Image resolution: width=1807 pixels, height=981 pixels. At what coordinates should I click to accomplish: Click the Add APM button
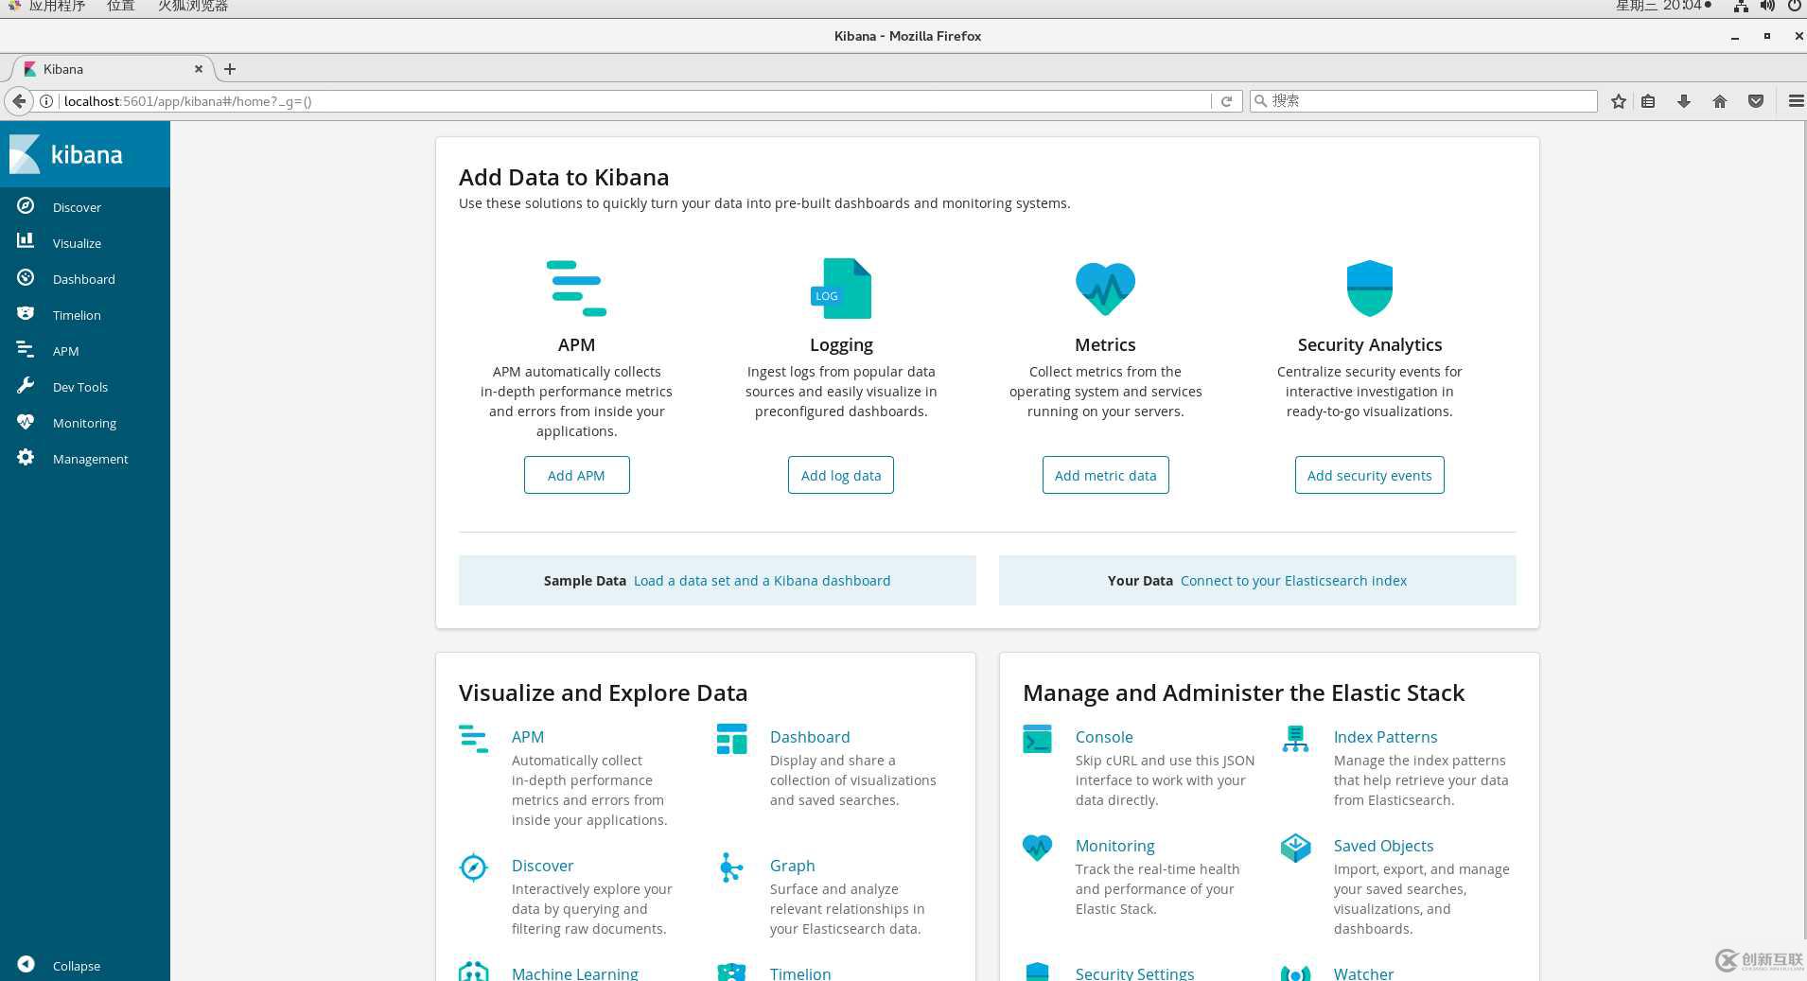tap(576, 475)
